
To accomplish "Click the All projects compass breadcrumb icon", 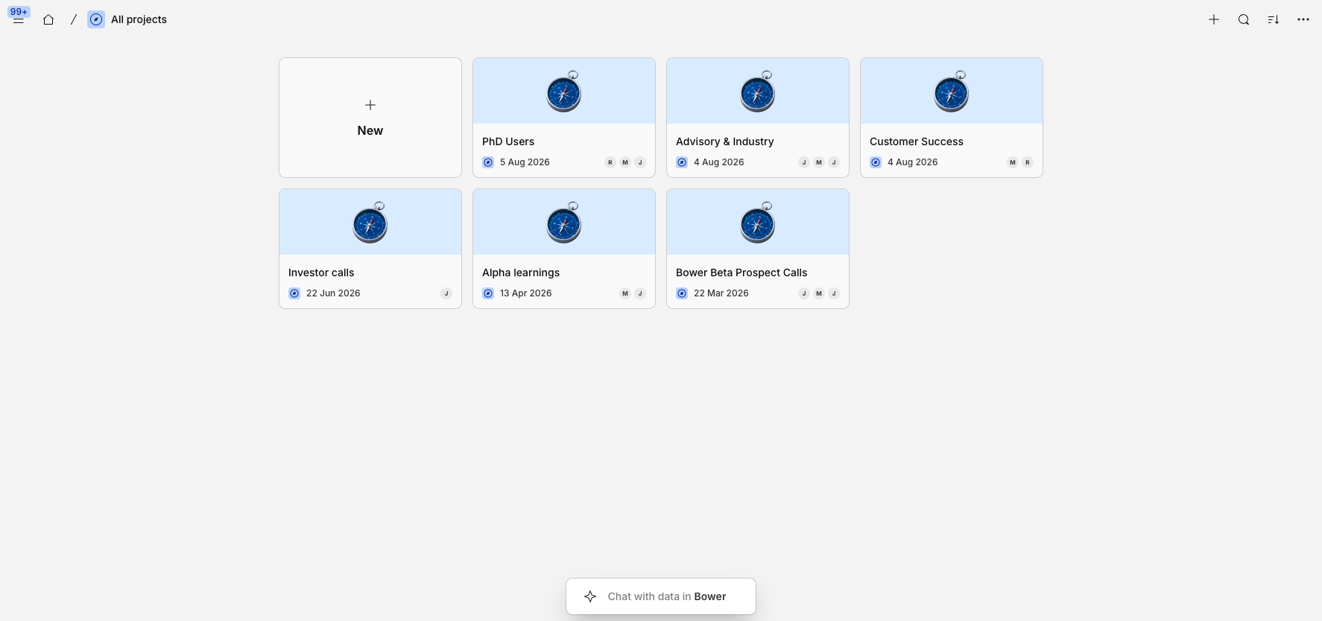I will coord(96,19).
